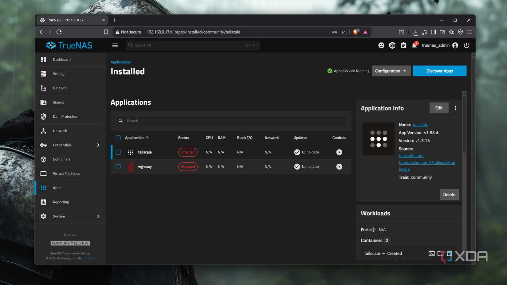Open Shares in the sidebar
The height and width of the screenshot is (285, 507).
70,102
